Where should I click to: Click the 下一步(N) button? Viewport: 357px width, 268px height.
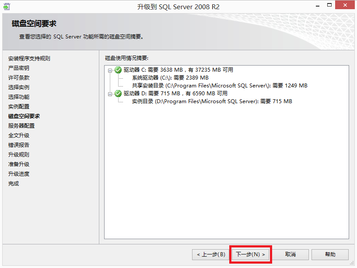pyautogui.click(x=250, y=254)
